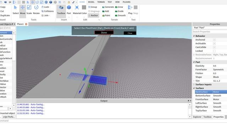Expand the Size property
The width and height of the screenshot is (227, 127).
click(x=194, y=81)
